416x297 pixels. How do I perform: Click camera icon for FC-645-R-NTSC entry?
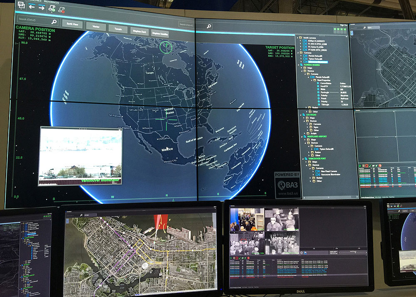pyautogui.click(x=305, y=44)
